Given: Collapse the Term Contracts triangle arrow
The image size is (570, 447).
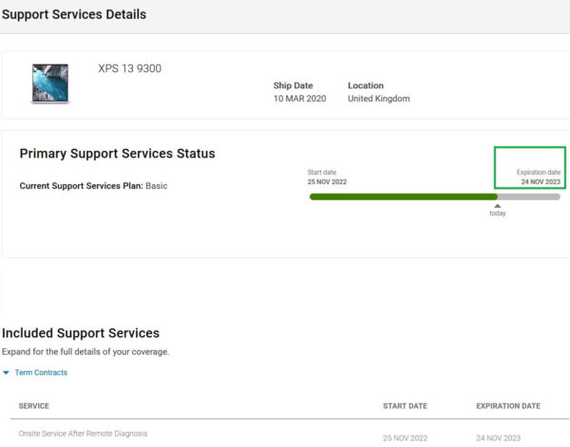Looking at the screenshot, I should click(6, 373).
